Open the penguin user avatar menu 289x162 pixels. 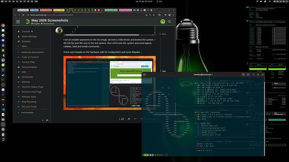pos(163,22)
